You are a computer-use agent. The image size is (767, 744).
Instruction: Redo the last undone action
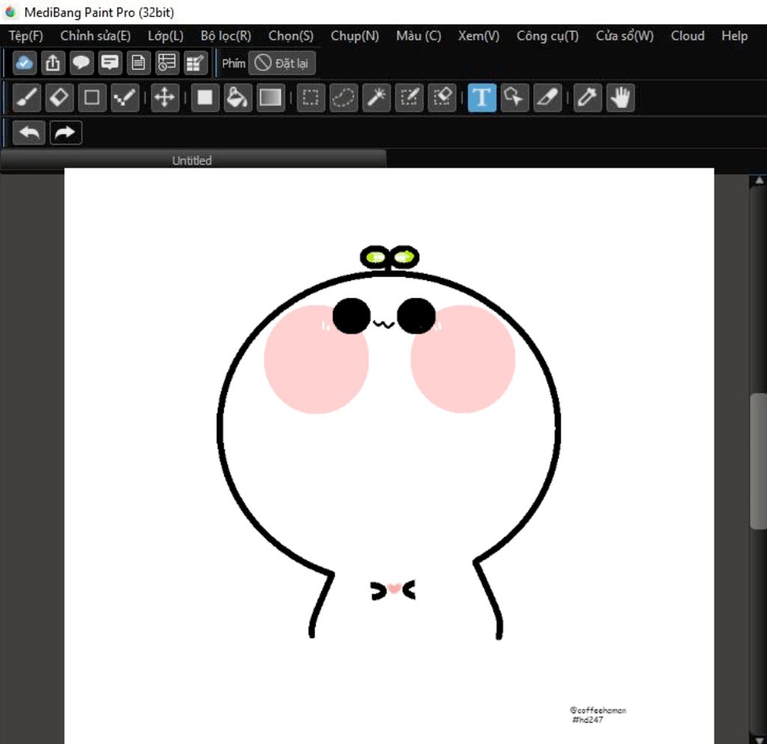[66, 133]
